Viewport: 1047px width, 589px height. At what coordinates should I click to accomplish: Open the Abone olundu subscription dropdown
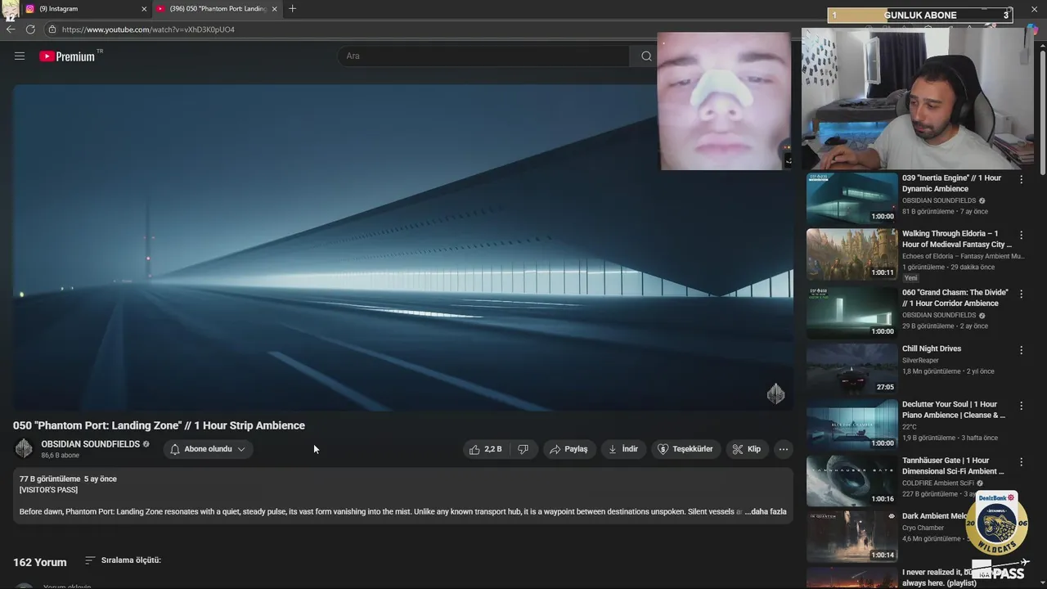click(208, 449)
